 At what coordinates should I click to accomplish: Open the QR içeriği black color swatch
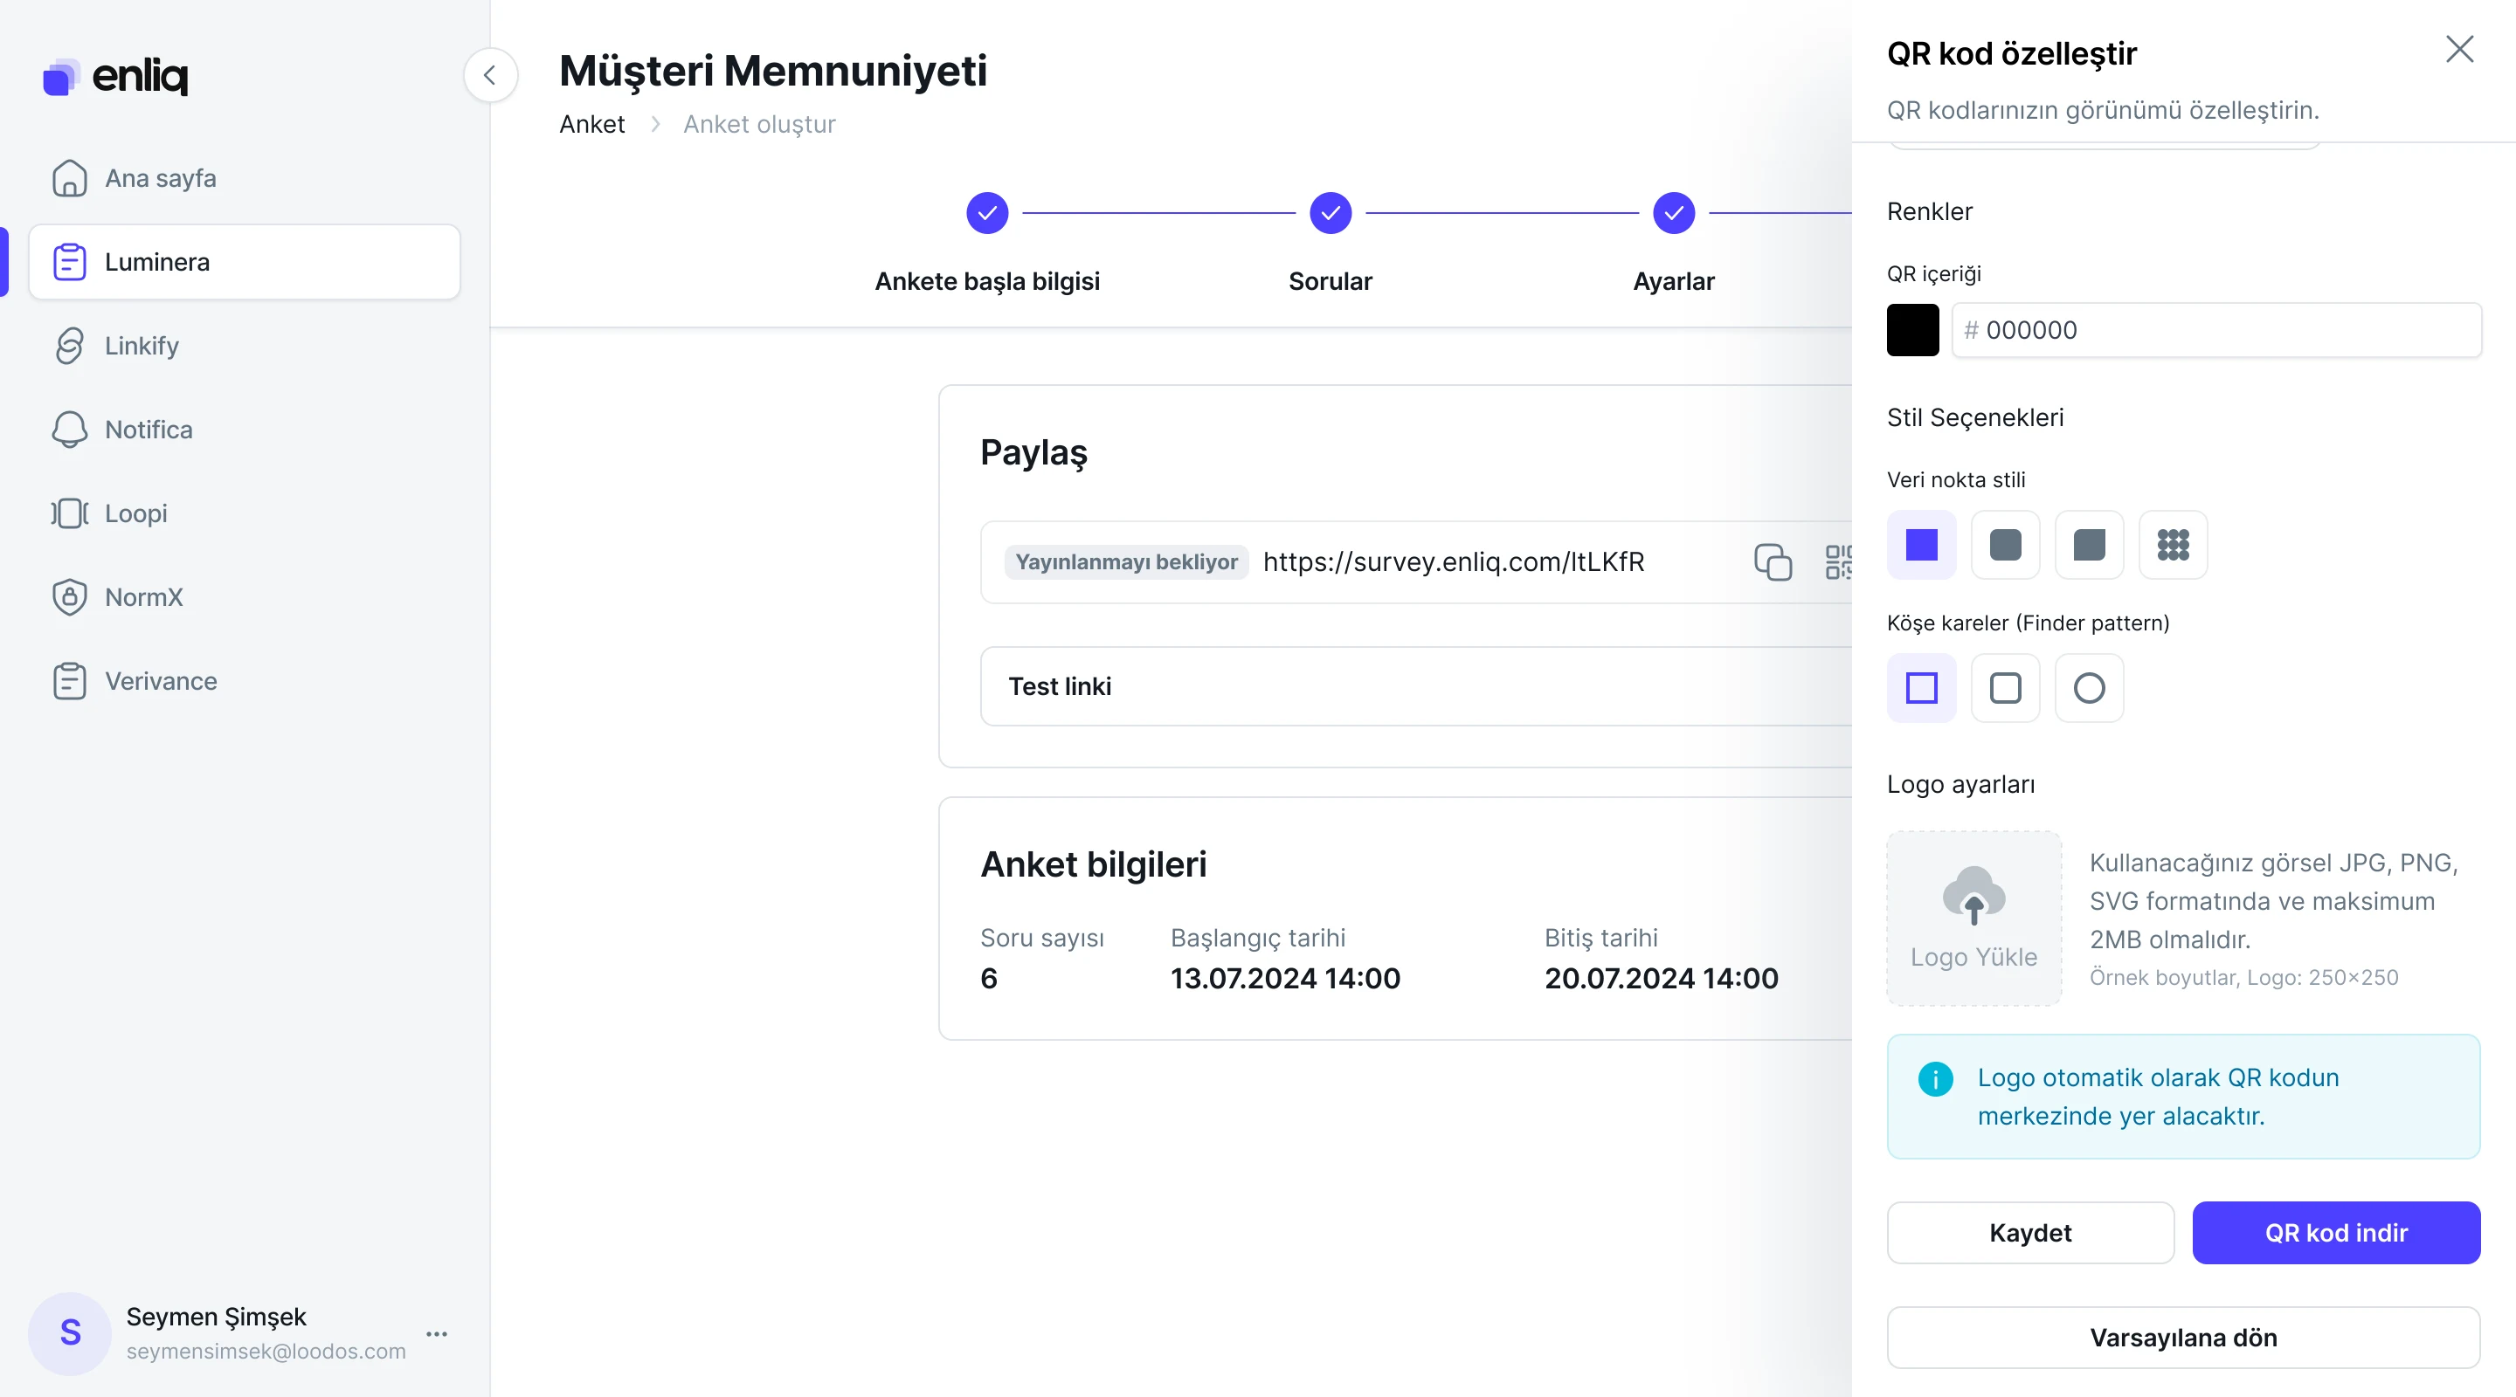pyautogui.click(x=1912, y=330)
